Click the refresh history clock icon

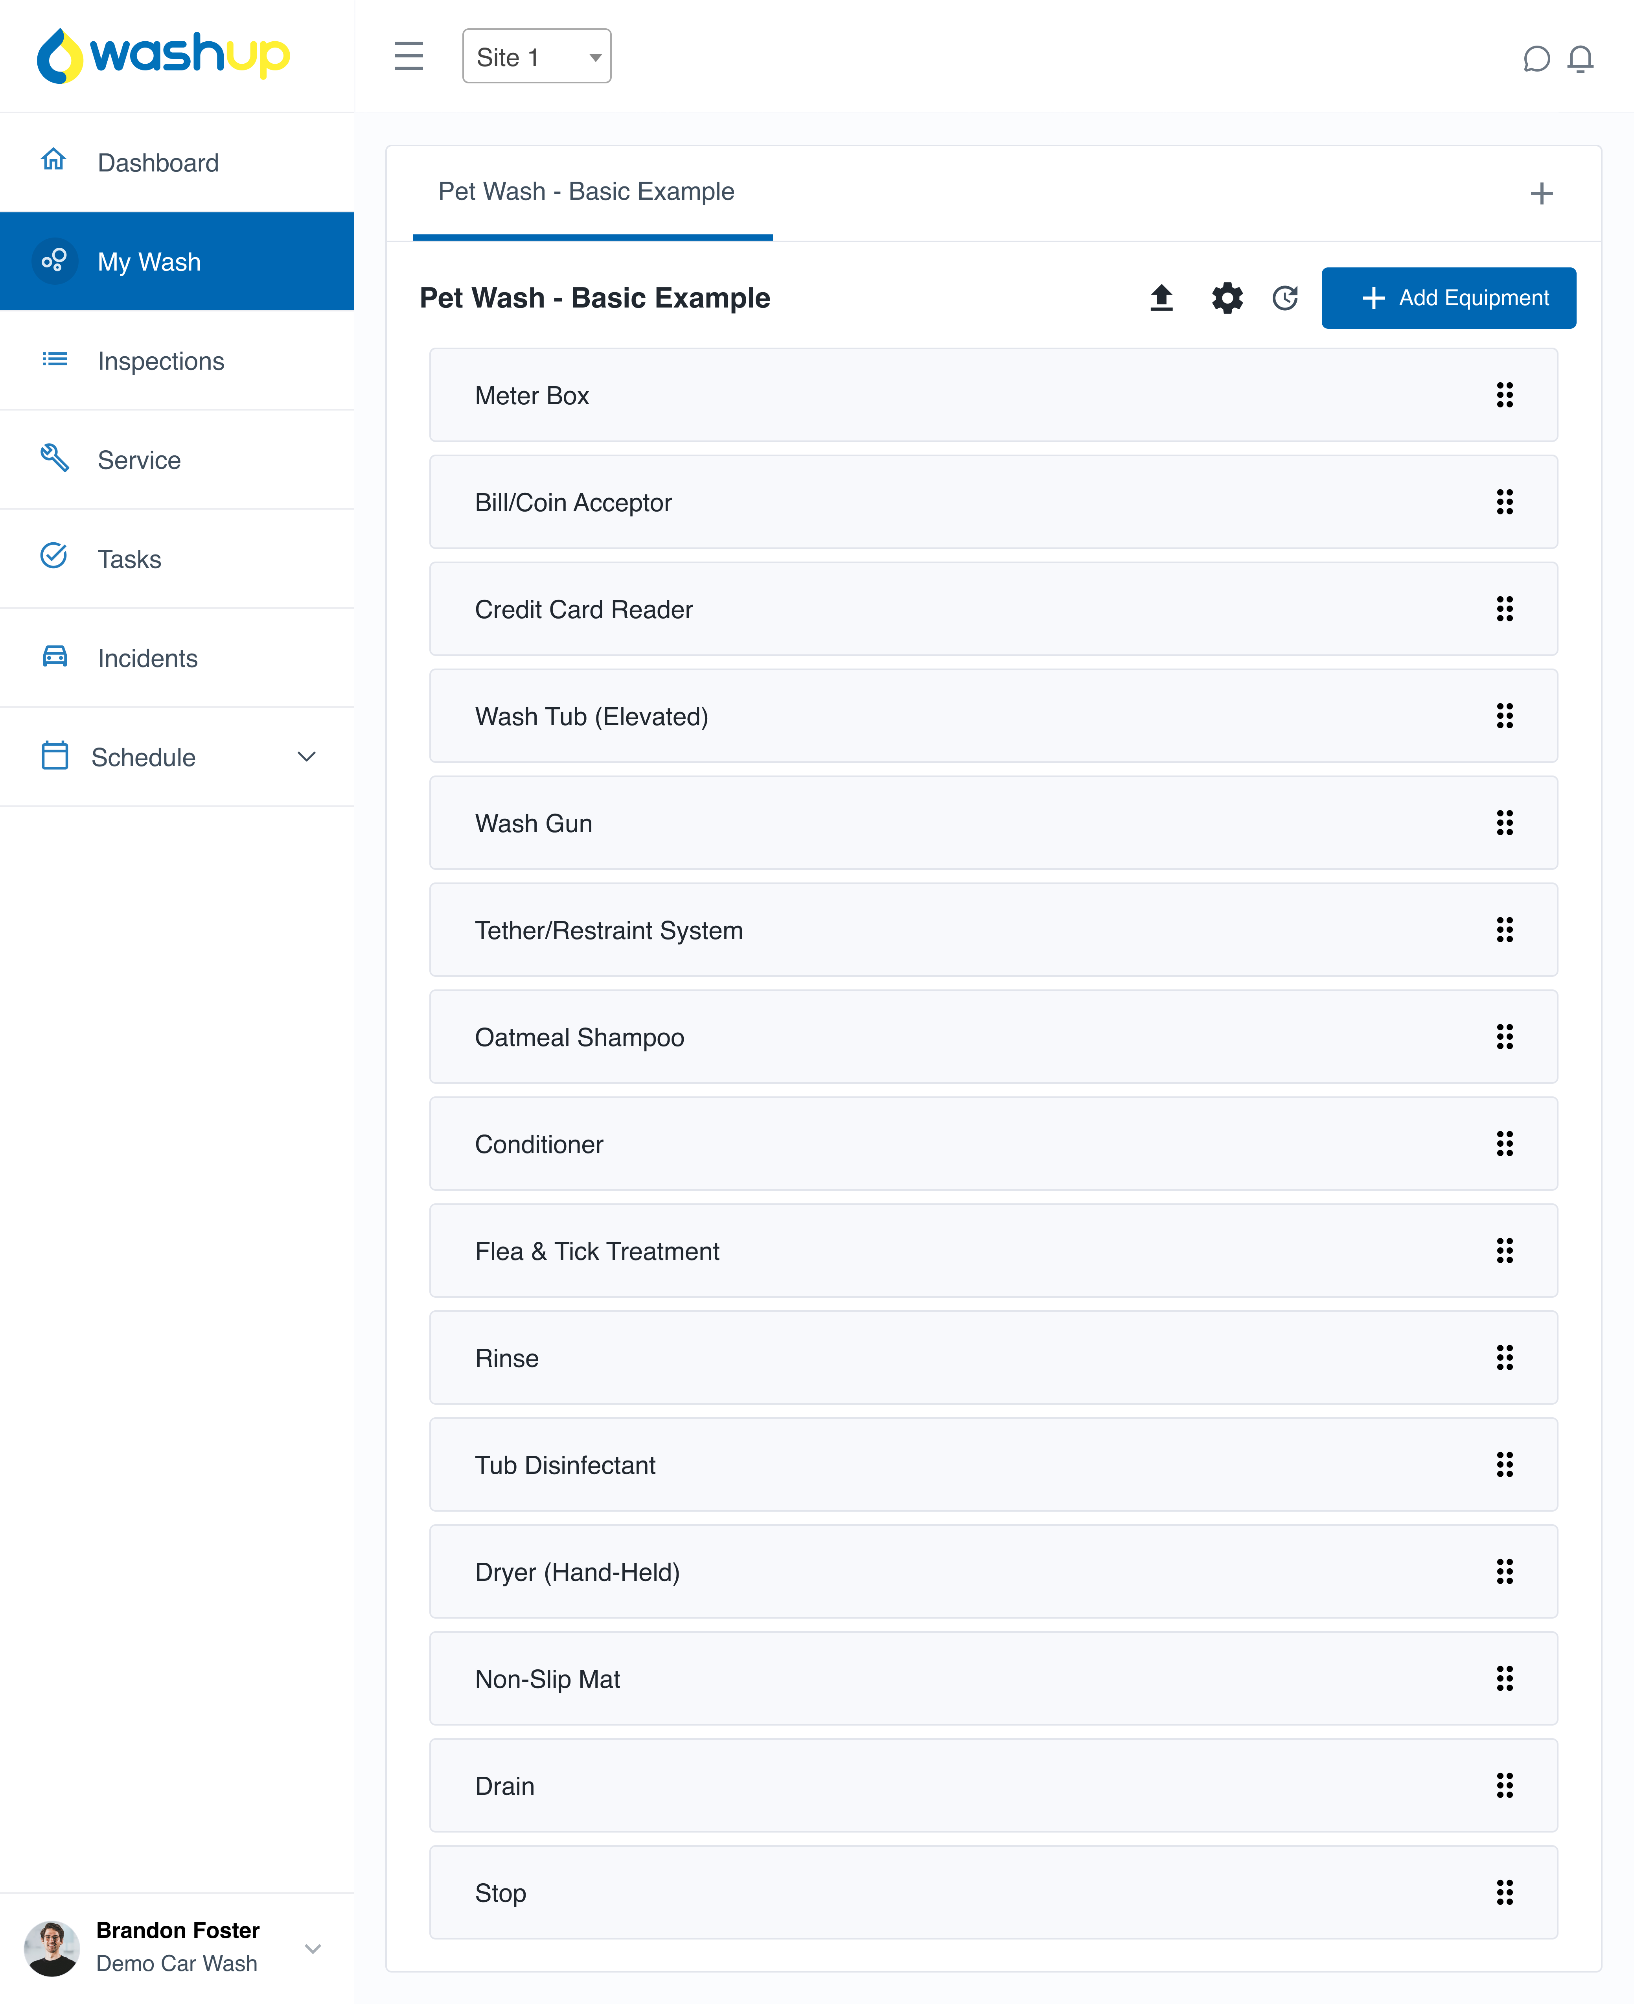pyautogui.click(x=1285, y=297)
